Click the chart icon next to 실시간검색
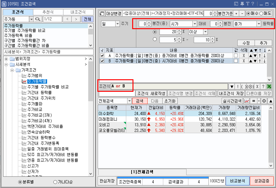The width and height of the screenshot is (276, 188). coord(246,101)
